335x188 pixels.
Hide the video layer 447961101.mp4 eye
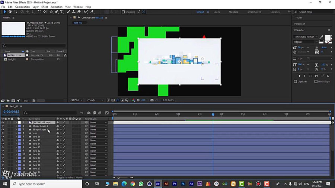click(x=3, y=122)
